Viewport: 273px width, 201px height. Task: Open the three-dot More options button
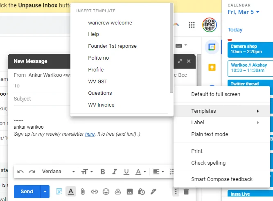[x=176, y=192]
